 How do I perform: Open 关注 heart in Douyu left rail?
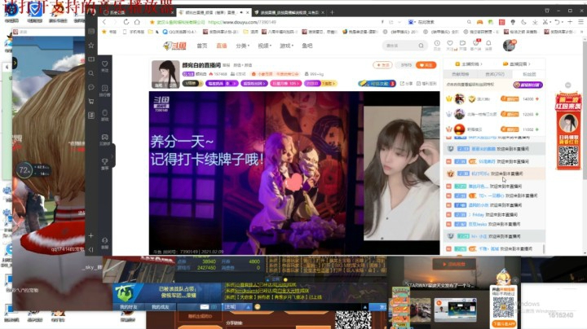pos(105,66)
